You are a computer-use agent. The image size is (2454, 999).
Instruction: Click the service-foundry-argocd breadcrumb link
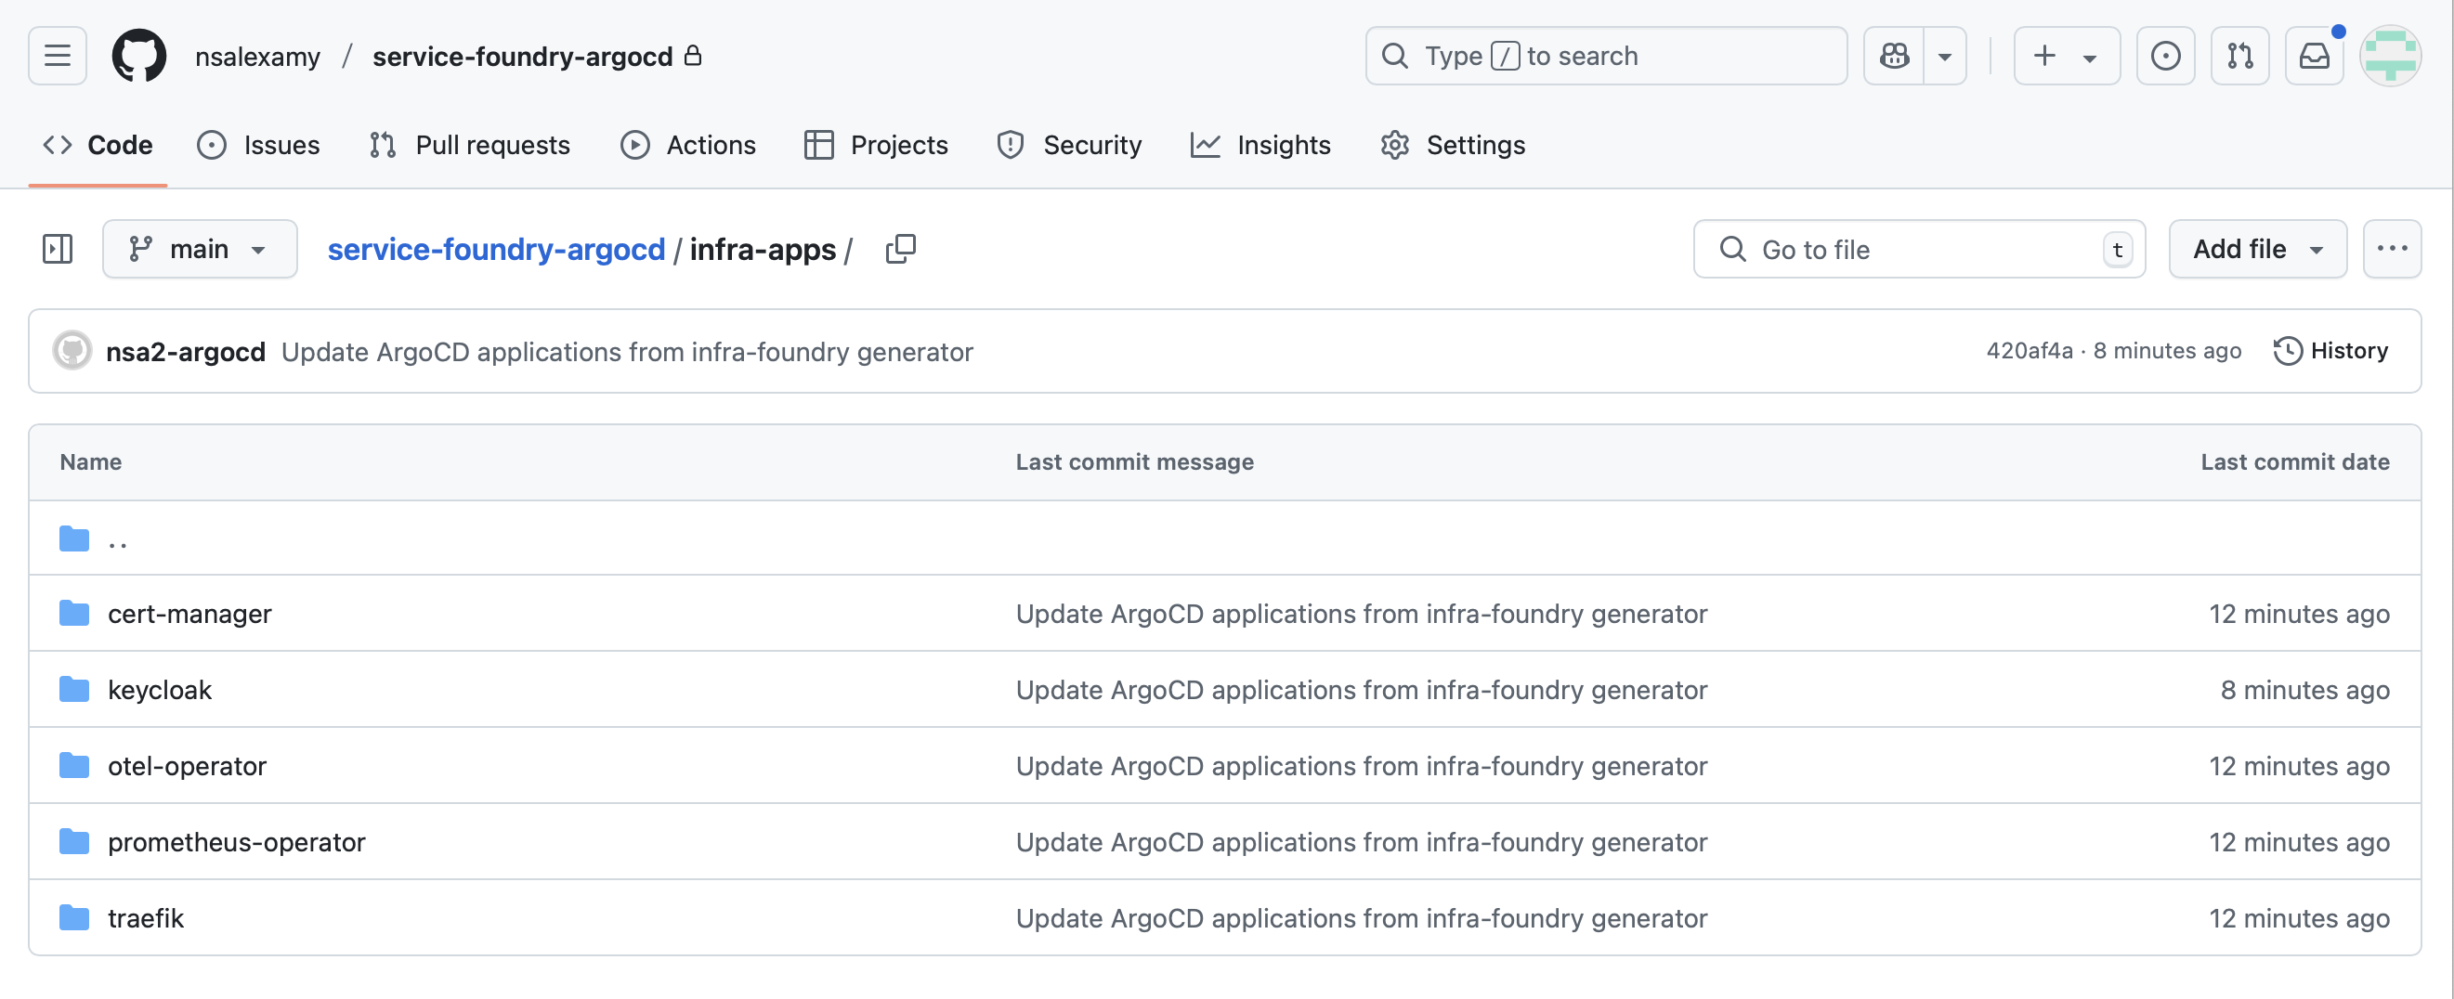[495, 249]
